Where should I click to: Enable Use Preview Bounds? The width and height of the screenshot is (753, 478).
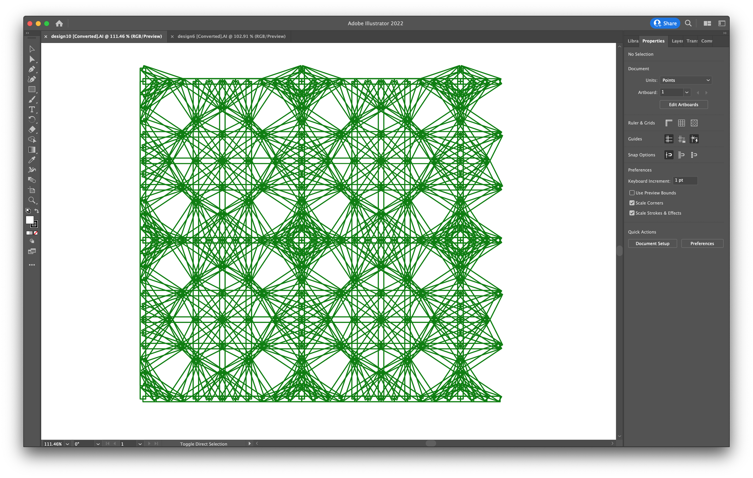632,193
